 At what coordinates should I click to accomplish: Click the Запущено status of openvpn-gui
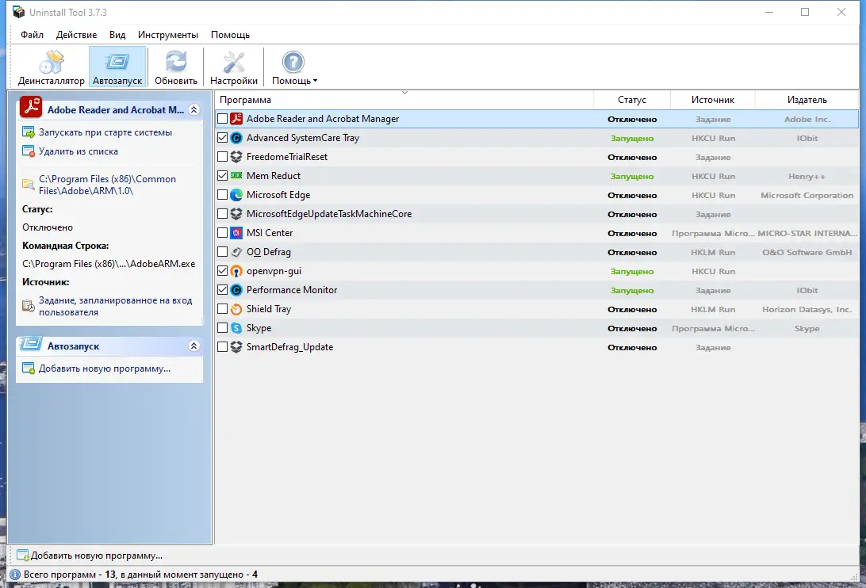point(632,272)
